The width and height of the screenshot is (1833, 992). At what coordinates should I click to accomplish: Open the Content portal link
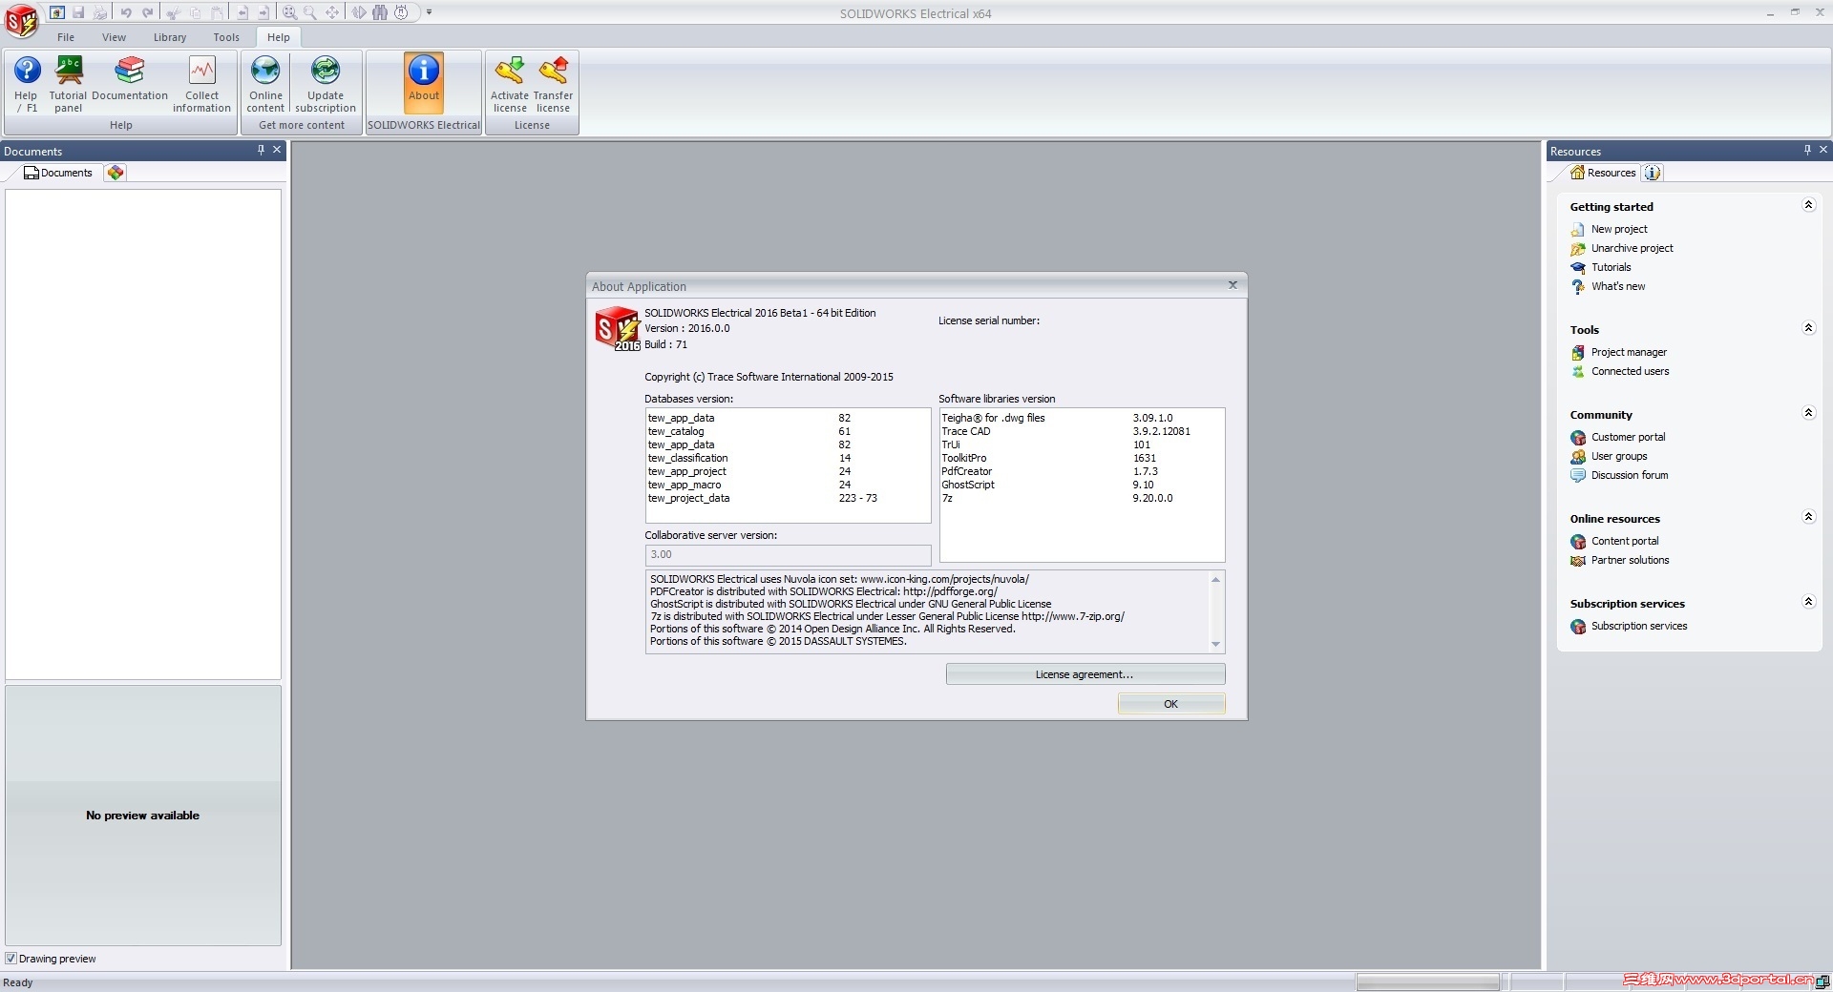pyautogui.click(x=1625, y=541)
